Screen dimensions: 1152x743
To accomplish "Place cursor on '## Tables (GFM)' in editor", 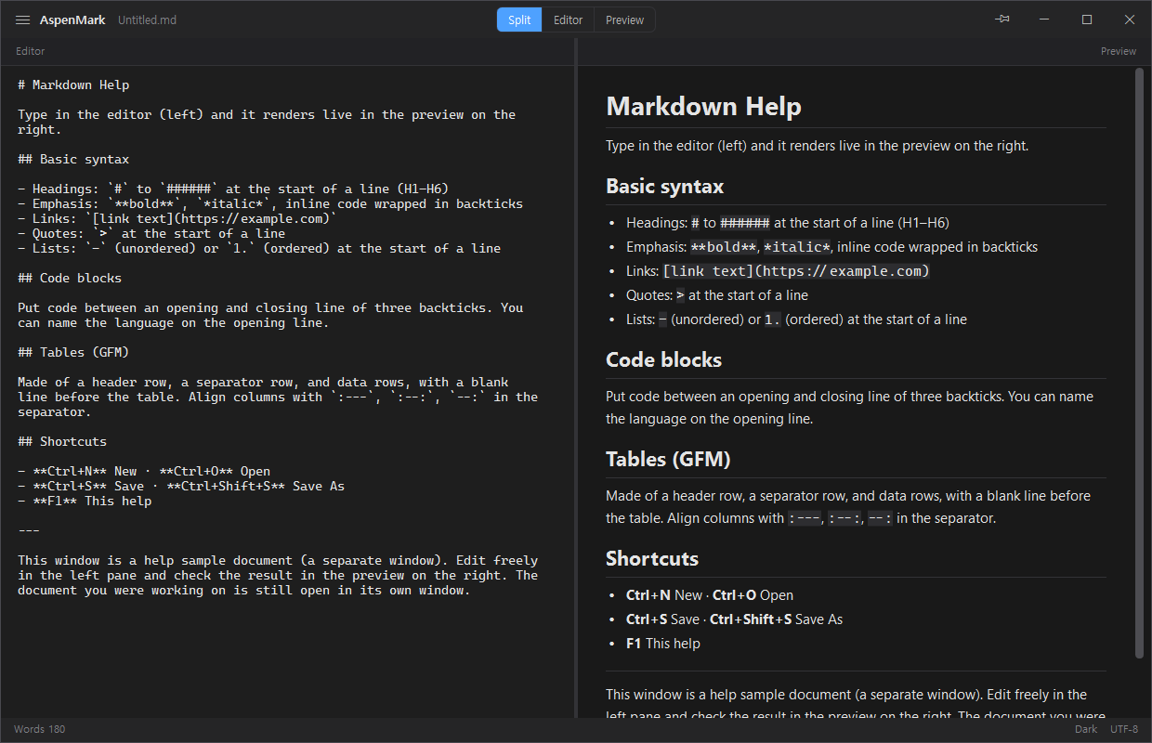I will tap(73, 352).
